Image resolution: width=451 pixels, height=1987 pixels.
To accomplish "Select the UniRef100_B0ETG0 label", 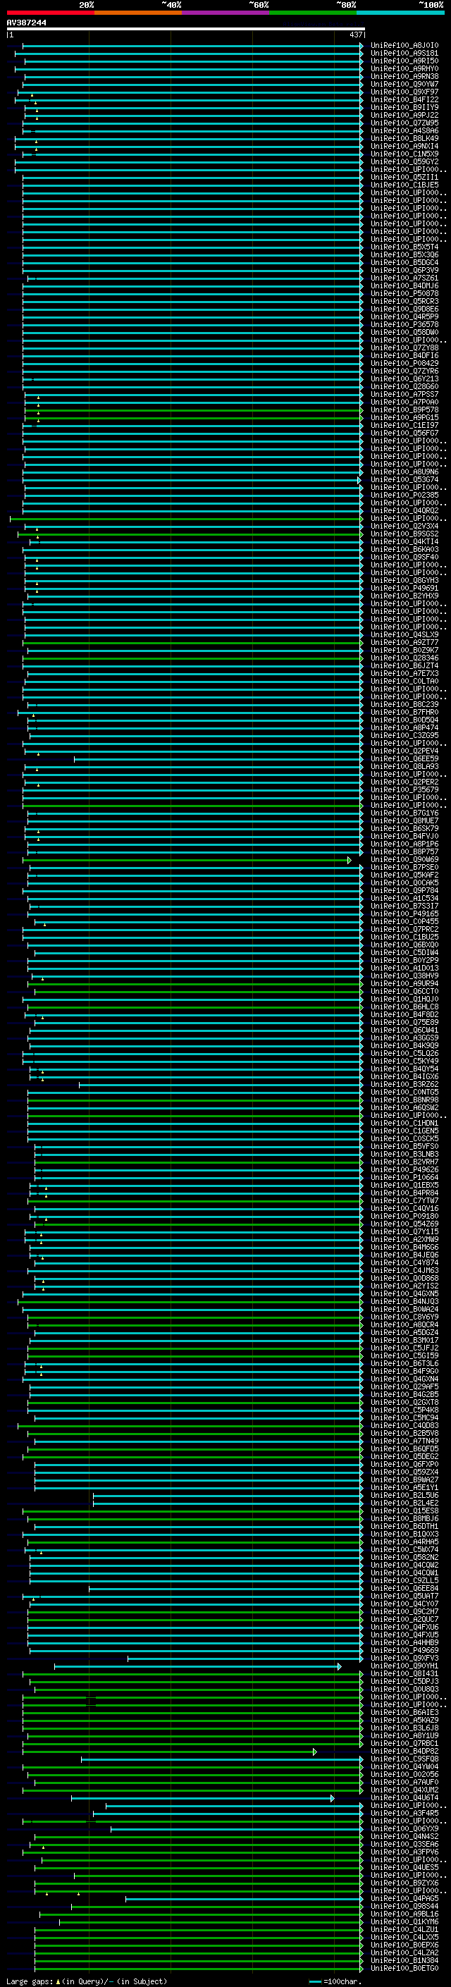I will pyautogui.click(x=404, y=1968).
